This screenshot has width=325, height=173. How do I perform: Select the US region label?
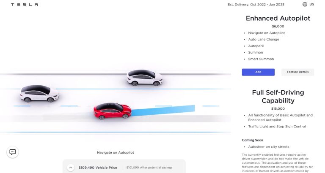tap(312, 4)
